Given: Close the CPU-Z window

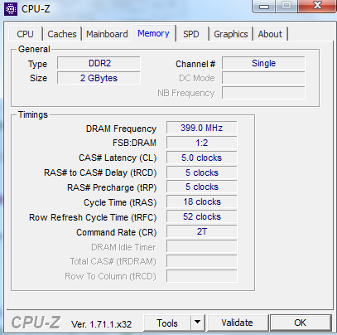Looking at the screenshot, I should click(317, 6).
